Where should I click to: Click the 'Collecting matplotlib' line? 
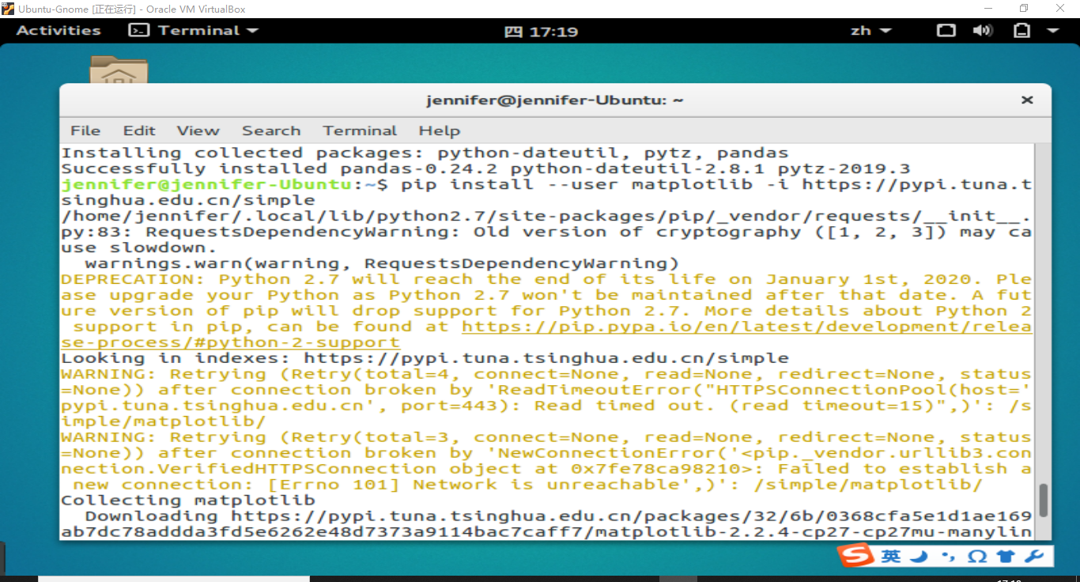[188, 501]
